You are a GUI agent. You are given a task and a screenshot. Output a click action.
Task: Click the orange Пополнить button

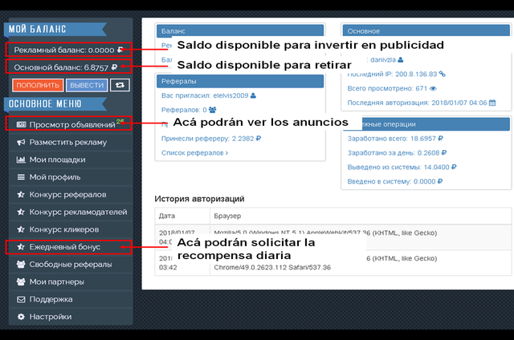tap(38, 85)
